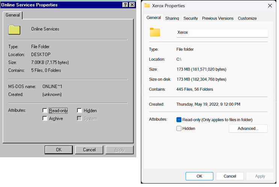Toggle Read-only checkbox in Xerox Properties
Image resolution: width=279 pixels, height=187 pixels.
(179, 120)
